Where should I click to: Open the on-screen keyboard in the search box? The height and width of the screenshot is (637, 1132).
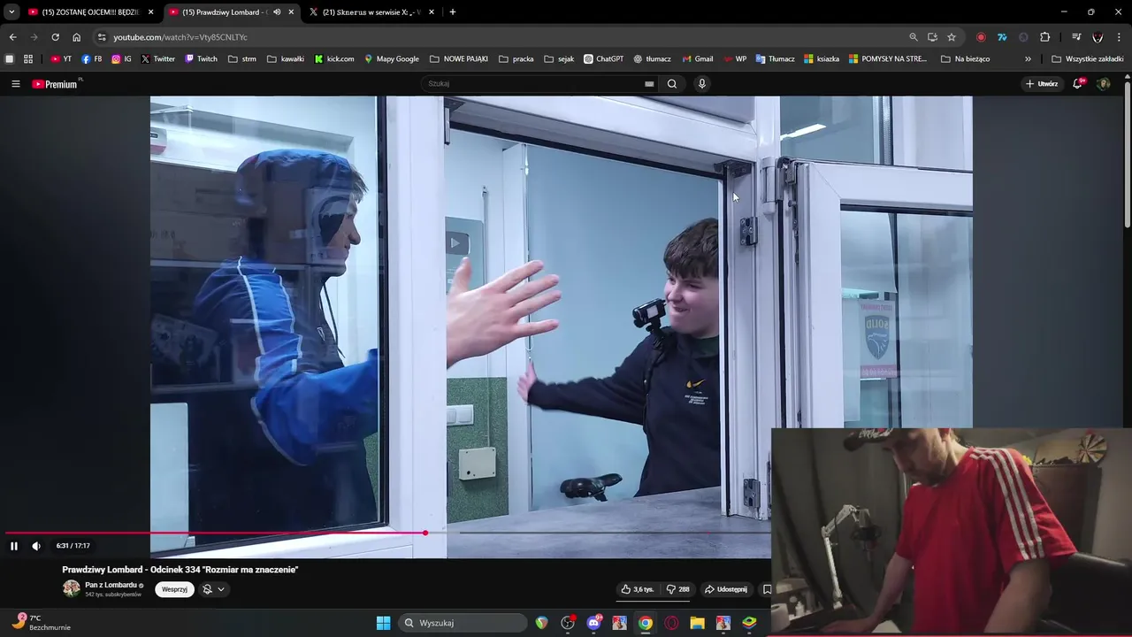click(x=649, y=84)
